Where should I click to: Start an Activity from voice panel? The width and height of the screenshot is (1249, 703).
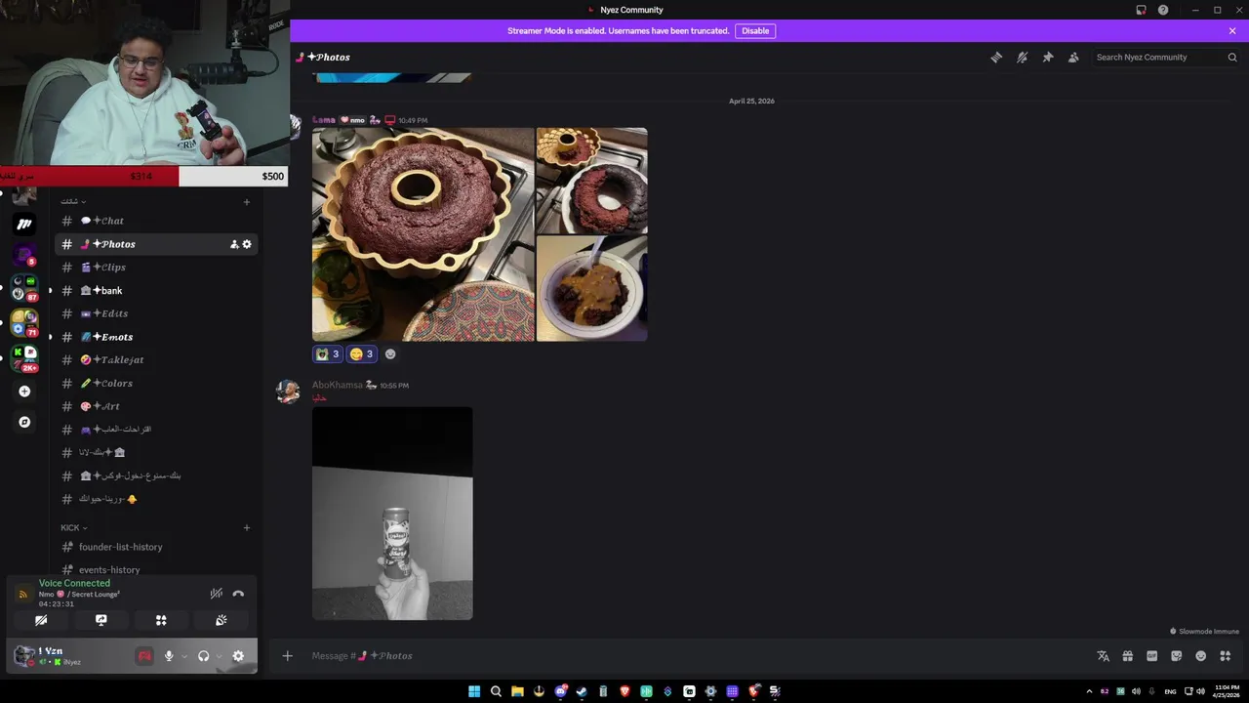click(x=161, y=620)
